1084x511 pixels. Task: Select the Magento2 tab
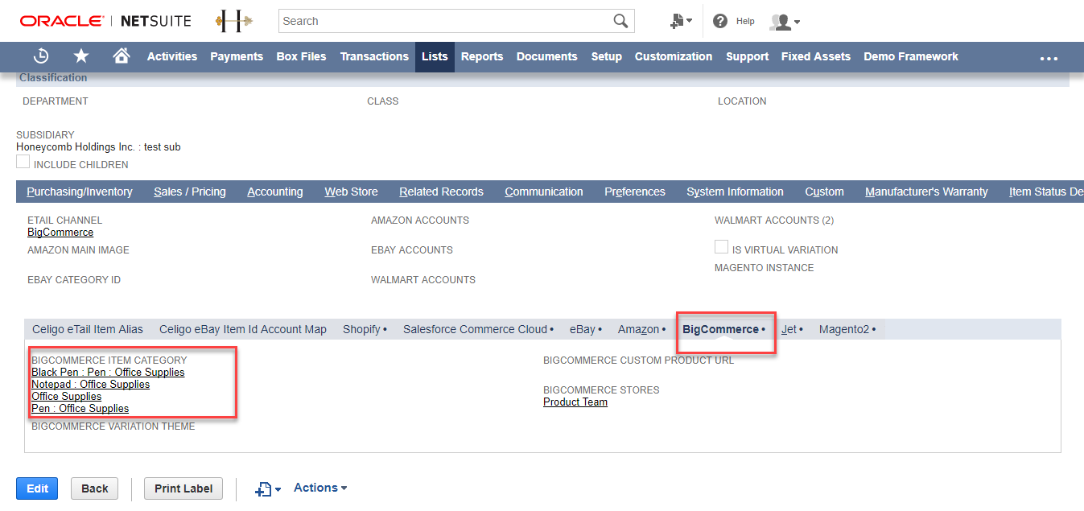click(x=847, y=329)
